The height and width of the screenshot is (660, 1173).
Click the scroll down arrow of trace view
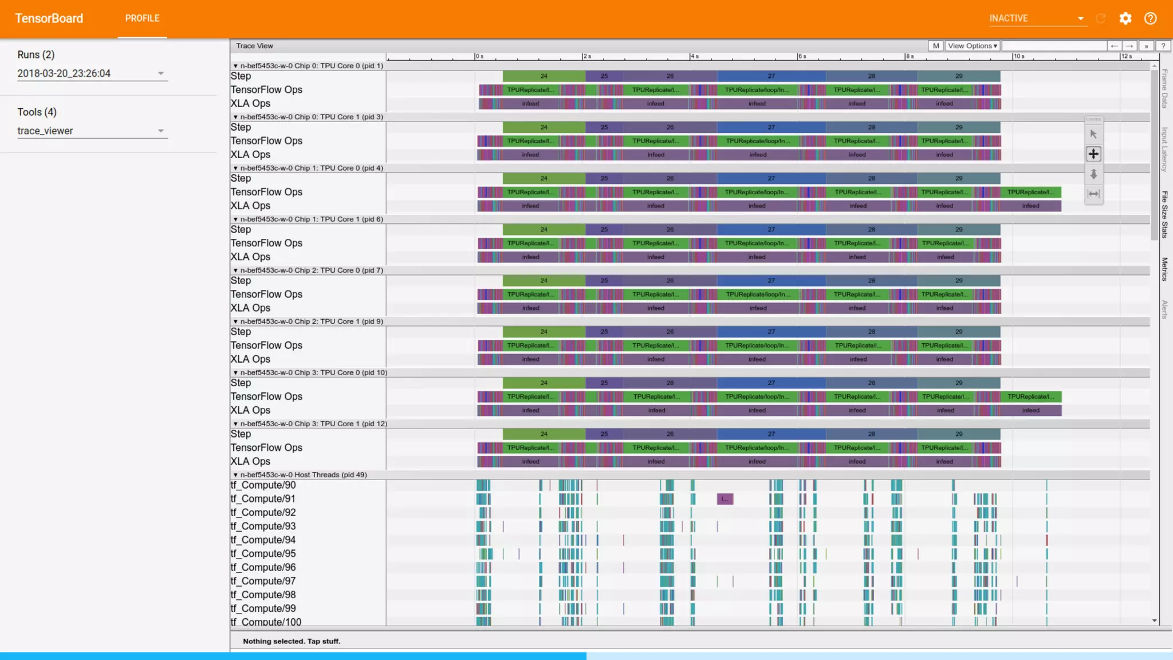click(x=1154, y=620)
